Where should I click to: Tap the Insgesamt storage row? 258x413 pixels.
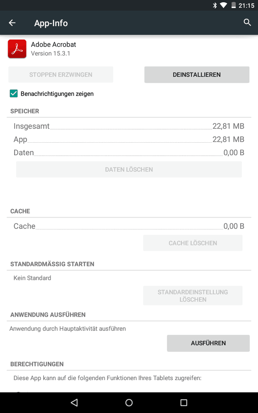point(129,126)
